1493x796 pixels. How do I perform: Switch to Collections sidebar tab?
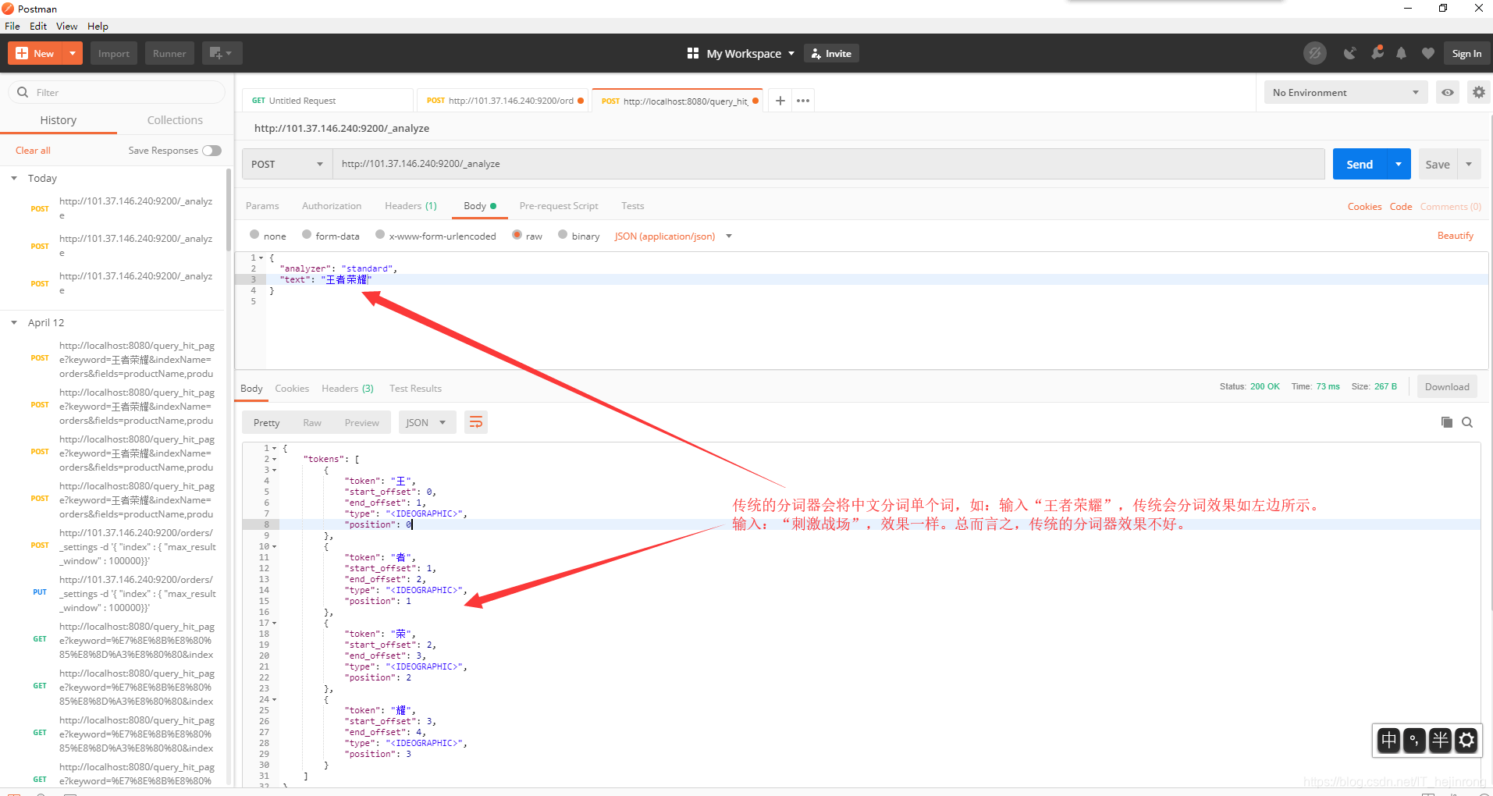[x=175, y=120]
